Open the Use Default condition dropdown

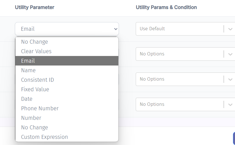[185, 29]
